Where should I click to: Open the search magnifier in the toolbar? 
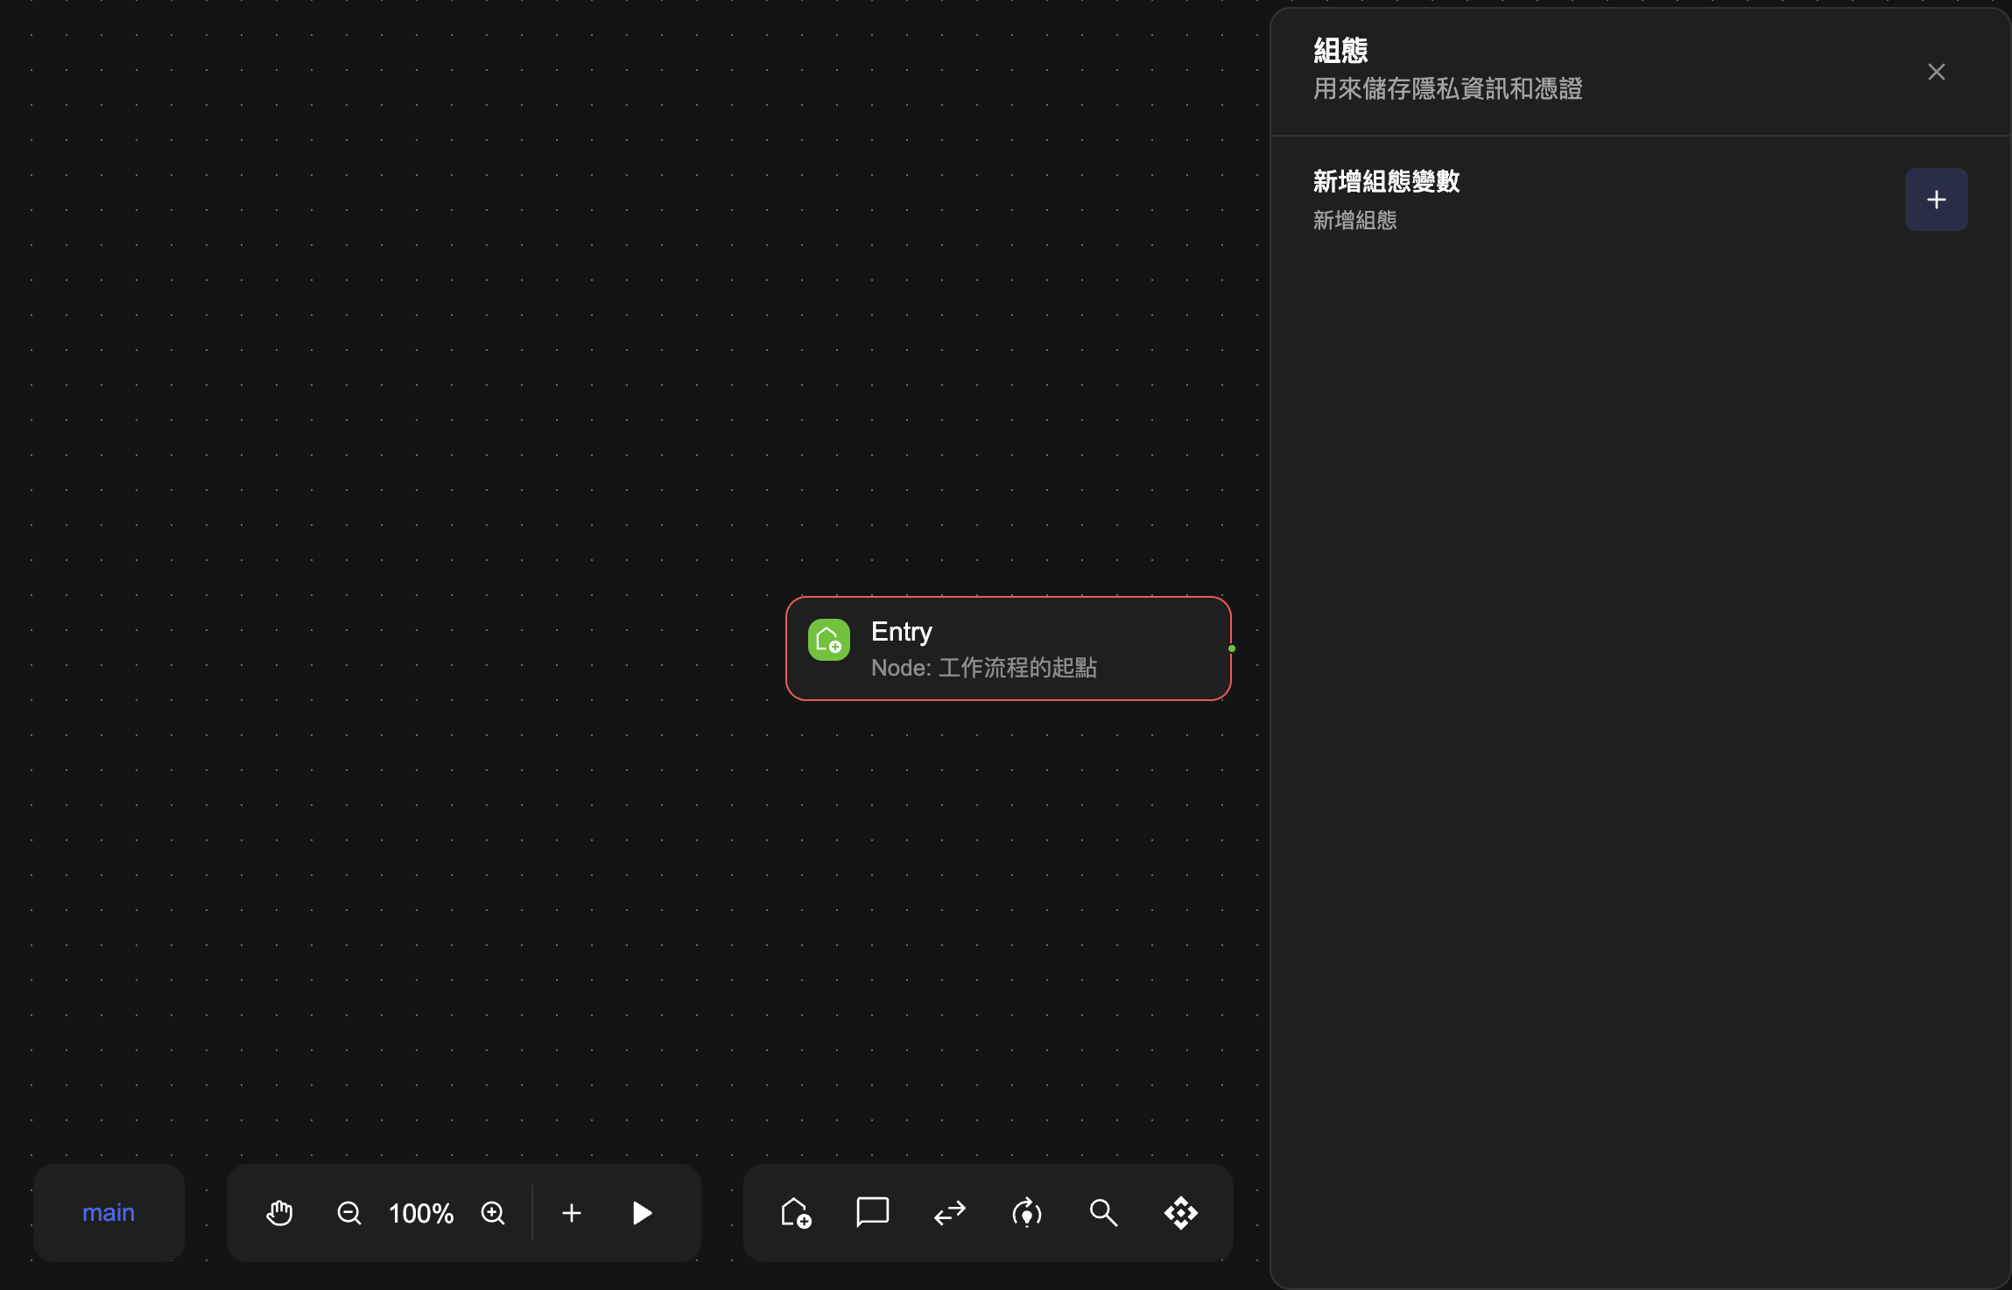tap(1103, 1213)
